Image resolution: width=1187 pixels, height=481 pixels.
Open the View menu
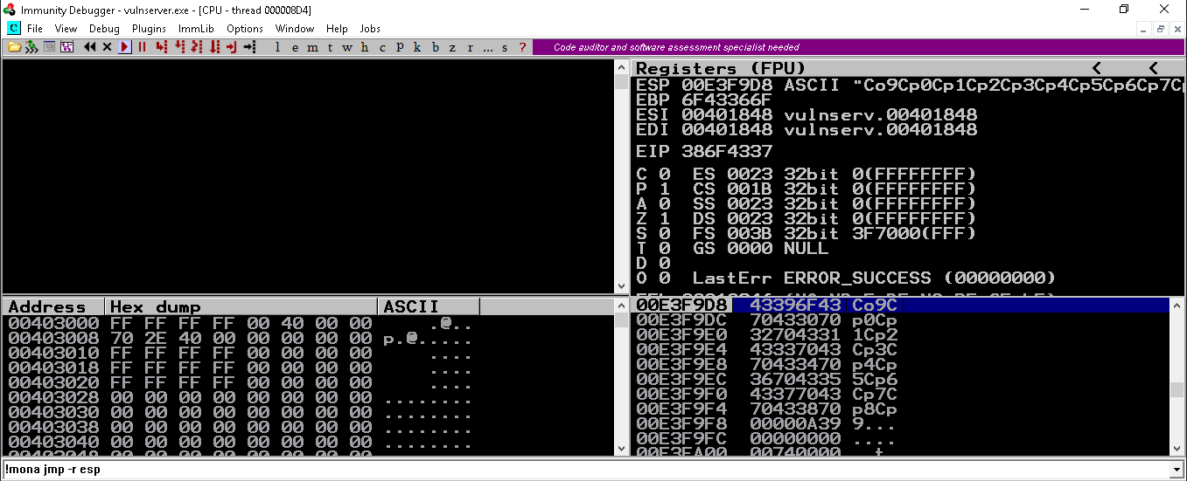click(x=66, y=29)
